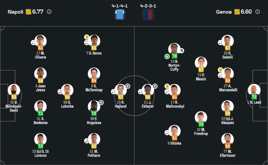Click the info icon next to Genoa rating
Screen dimensions: 268x165
pyautogui.click(x=258, y=12)
